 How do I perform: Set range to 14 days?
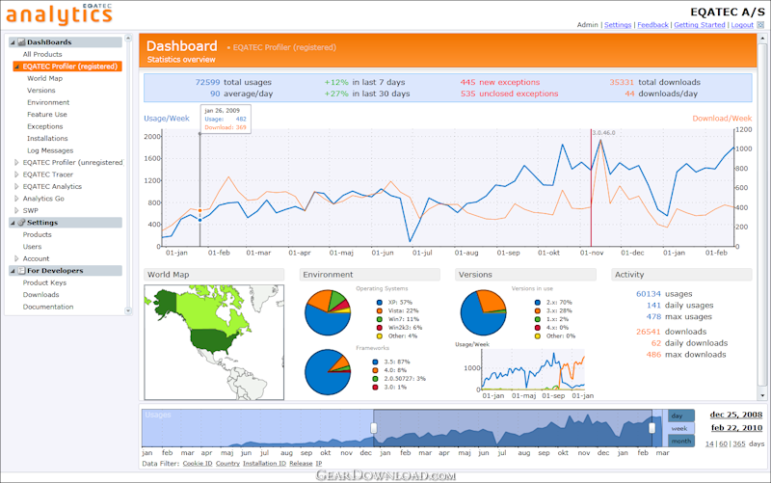click(x=709, y=443)
